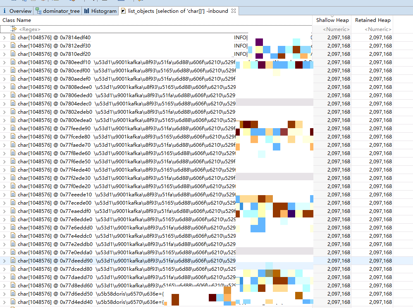
Task: Click the array icon of row 0x77f0ede20
Action: [x=13, y=186]
